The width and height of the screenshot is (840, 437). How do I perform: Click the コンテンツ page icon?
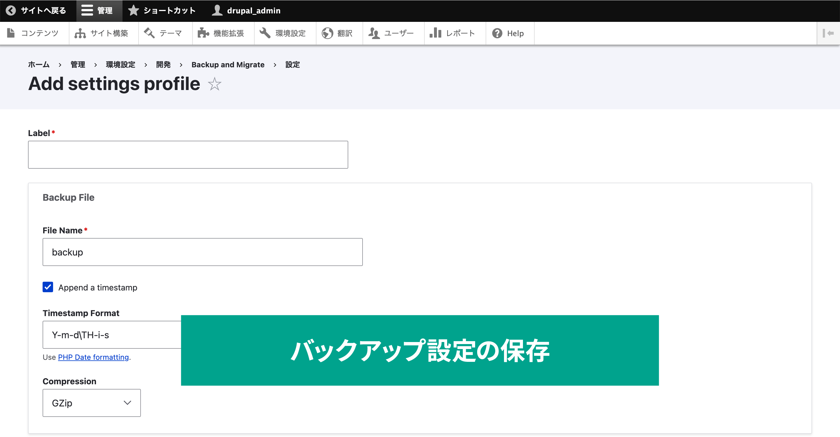coord(11,33)
